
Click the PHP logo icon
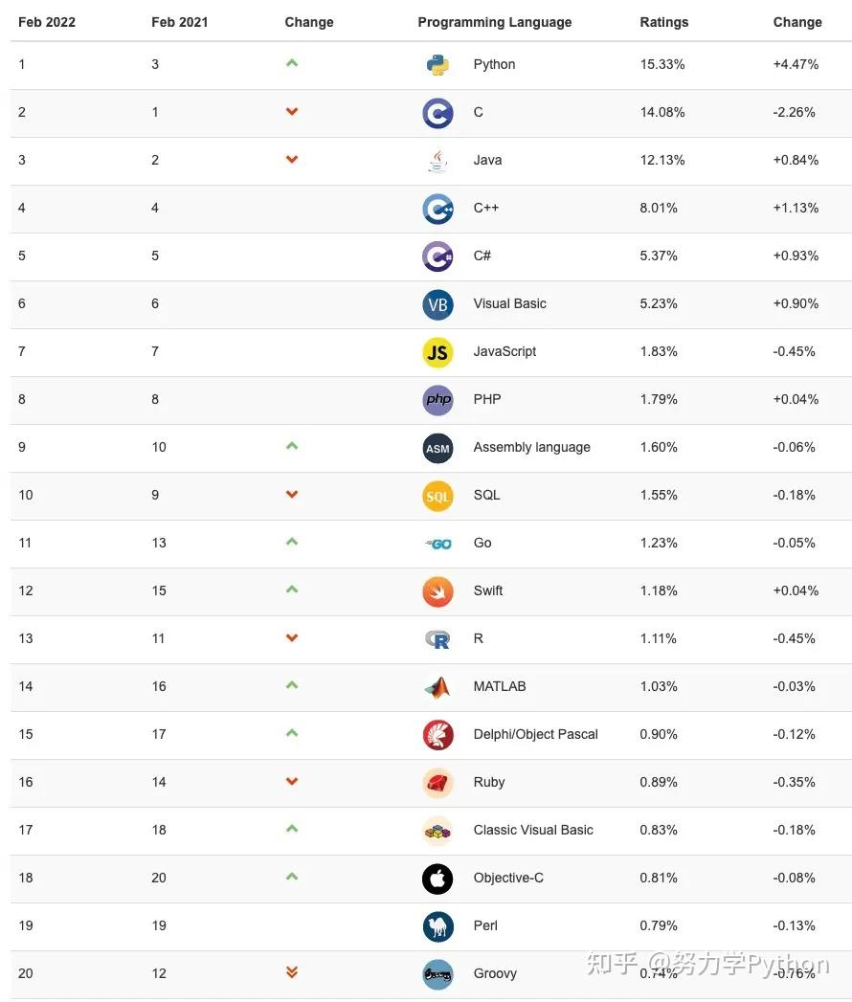[437, 400]
